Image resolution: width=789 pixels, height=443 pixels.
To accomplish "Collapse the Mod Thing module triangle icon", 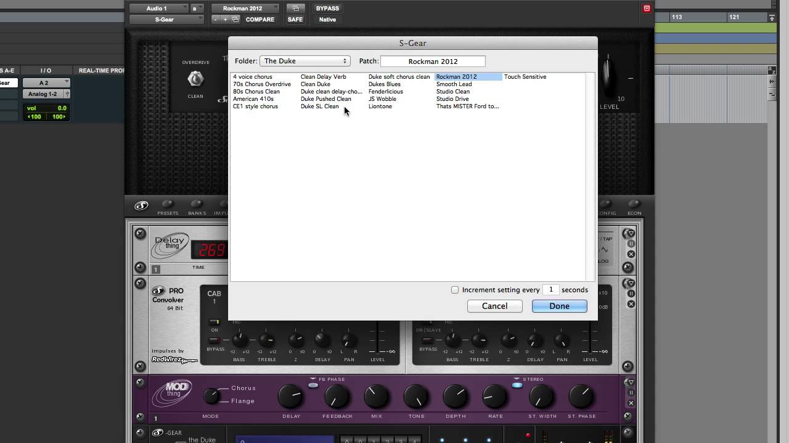I will click(x=631, y=383).
